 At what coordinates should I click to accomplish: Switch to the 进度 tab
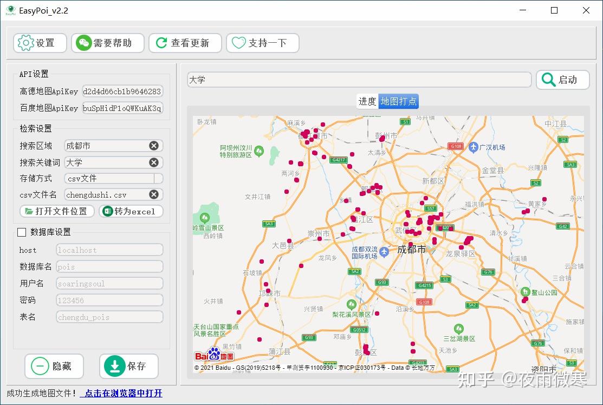[x=367, y=101]
